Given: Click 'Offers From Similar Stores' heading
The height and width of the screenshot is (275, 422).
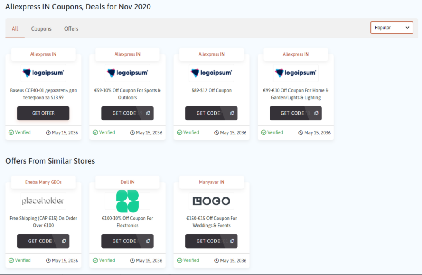Looking at the screenshot, I should point(50,161).
